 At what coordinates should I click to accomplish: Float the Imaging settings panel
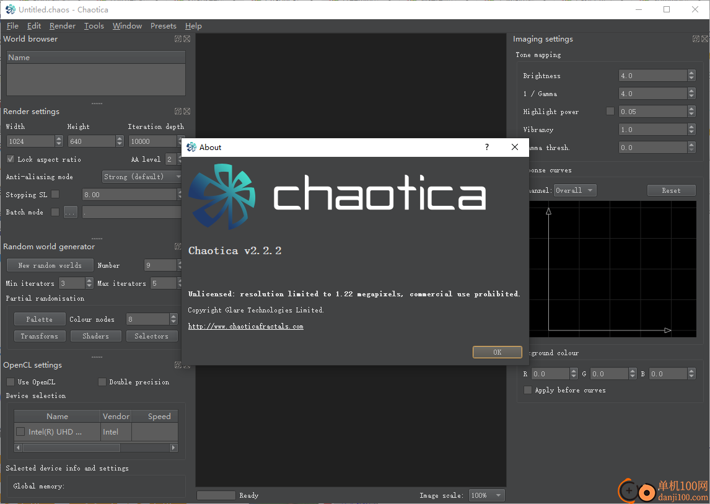[696, 39]
